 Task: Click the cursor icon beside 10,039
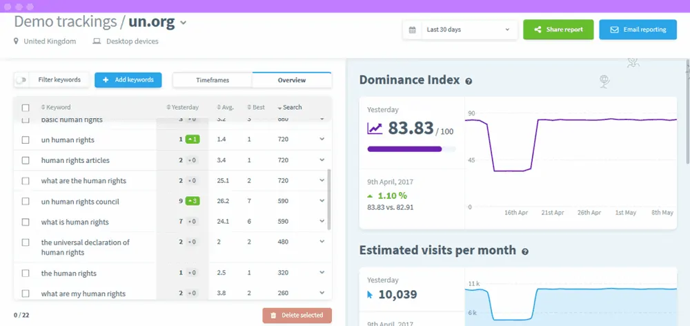370,295
